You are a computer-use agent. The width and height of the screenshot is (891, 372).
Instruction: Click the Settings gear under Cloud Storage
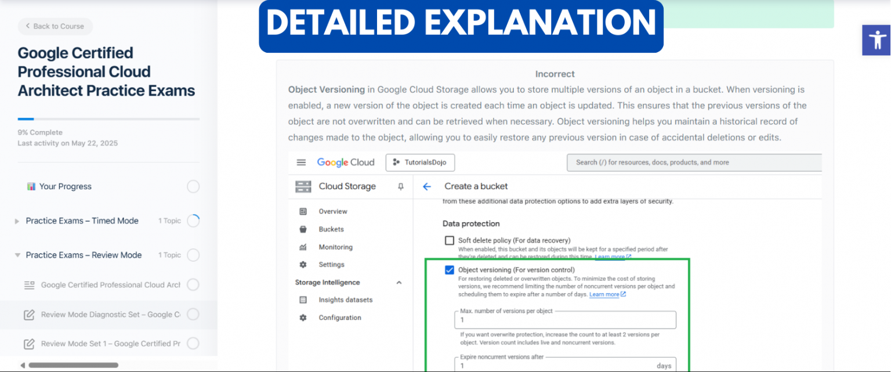(302, 264)
